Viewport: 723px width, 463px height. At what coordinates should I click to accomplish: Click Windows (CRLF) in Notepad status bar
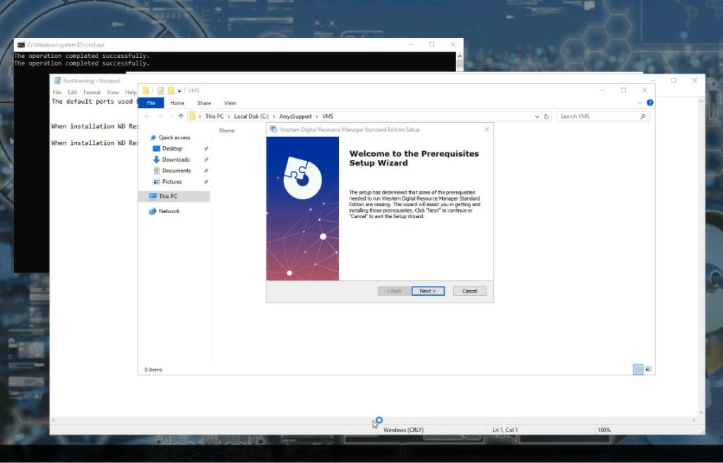(403, 430)
